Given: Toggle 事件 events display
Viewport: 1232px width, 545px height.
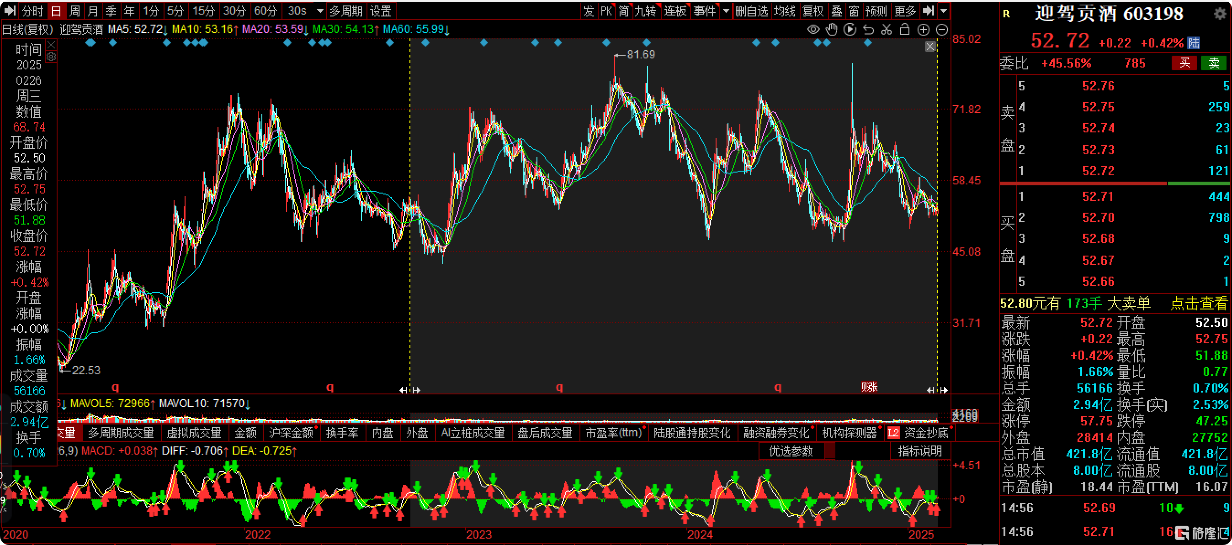Looking at the screenshot, I should pos(705,10).
